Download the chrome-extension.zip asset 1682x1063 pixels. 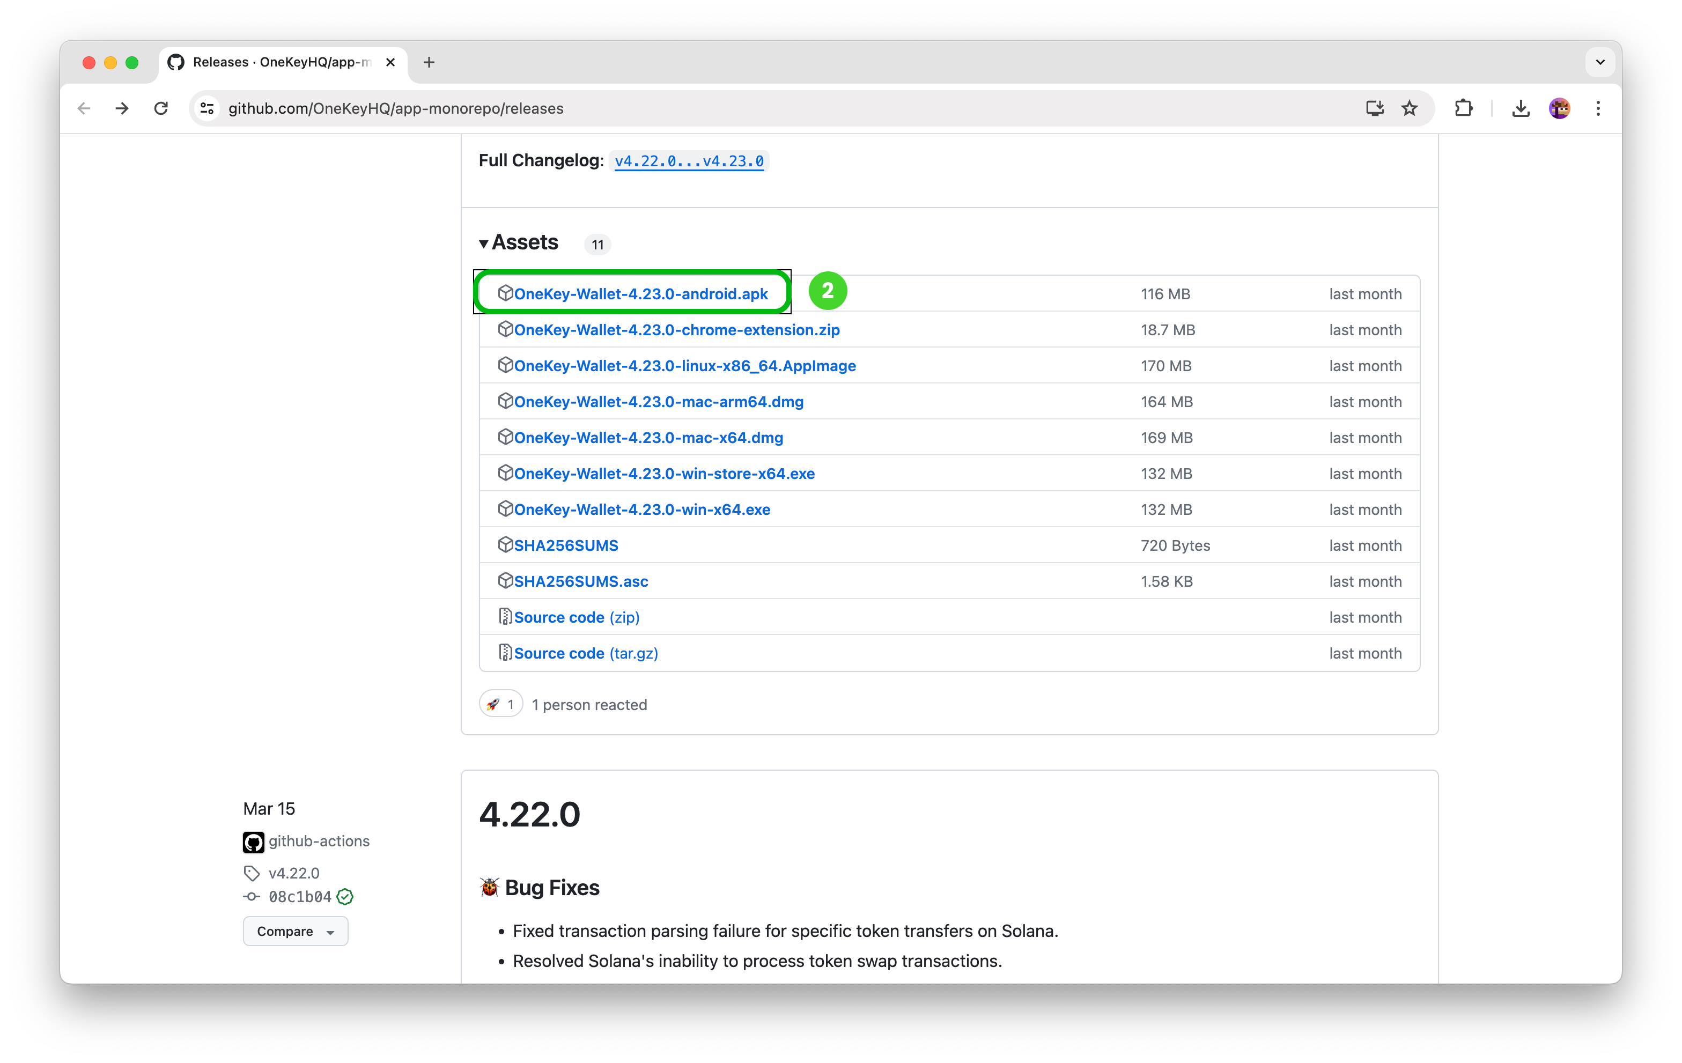[676, 330]
